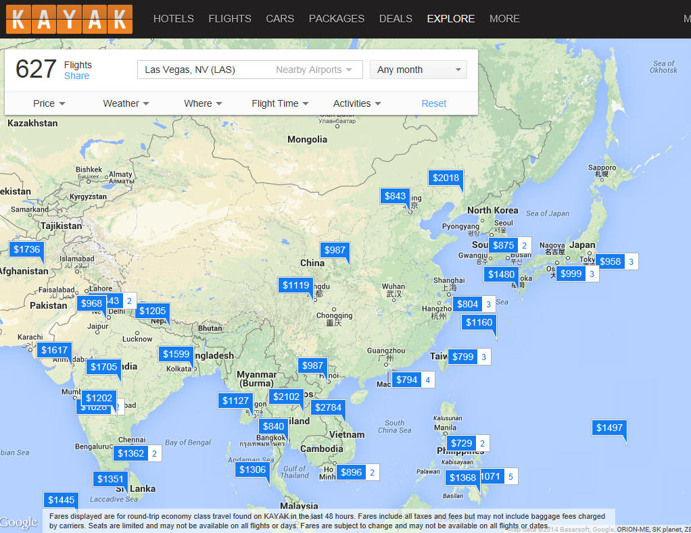Select the $1205 fare marker near Nepal
The image size is (691, 533).
pos(153,311)
